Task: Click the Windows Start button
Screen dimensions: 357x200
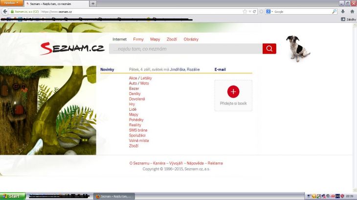Action: point(13,196)
